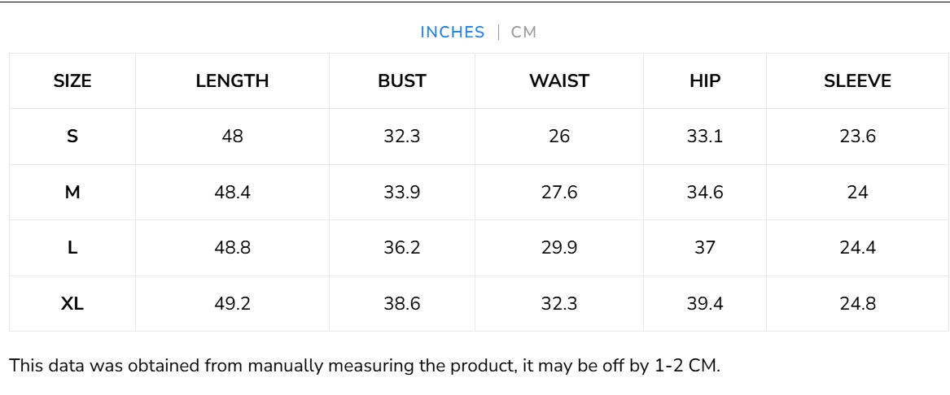Select the S size row label

coord(72,137)
